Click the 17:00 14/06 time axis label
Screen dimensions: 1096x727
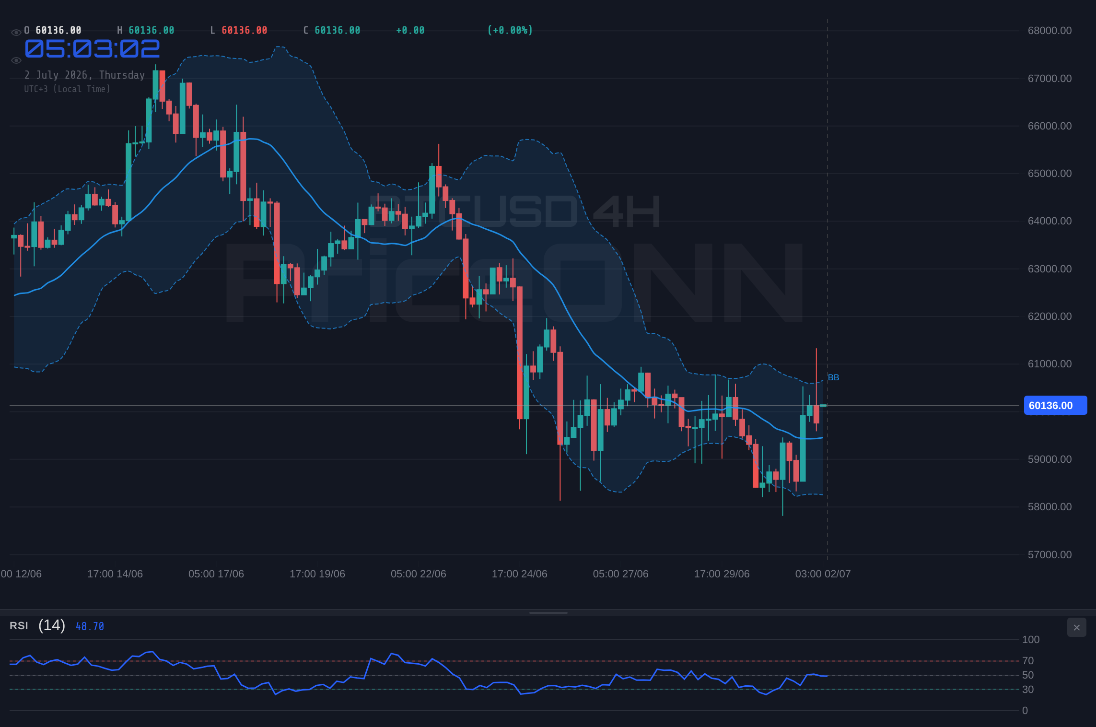115,574
